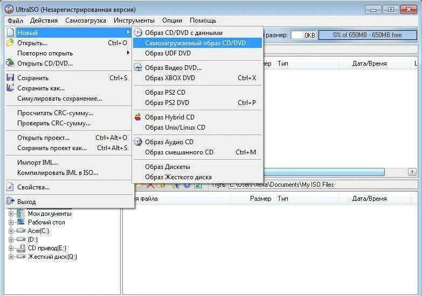Open the Самозагрузка menu
Screen dimensions: 422x296
click(86, 20)
